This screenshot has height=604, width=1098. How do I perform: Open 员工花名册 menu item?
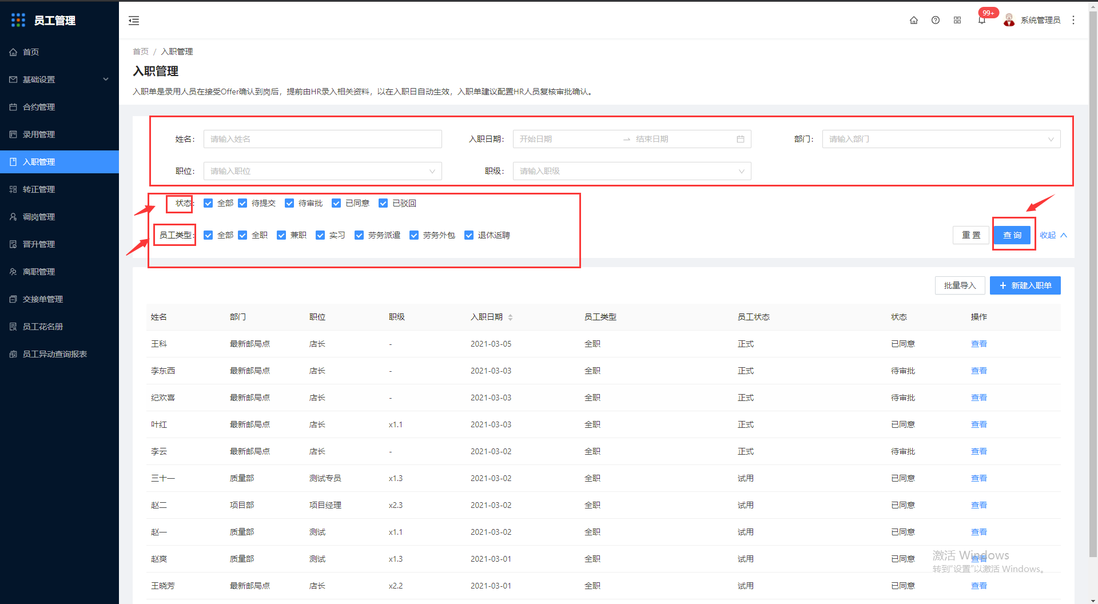tap(59, 327)
